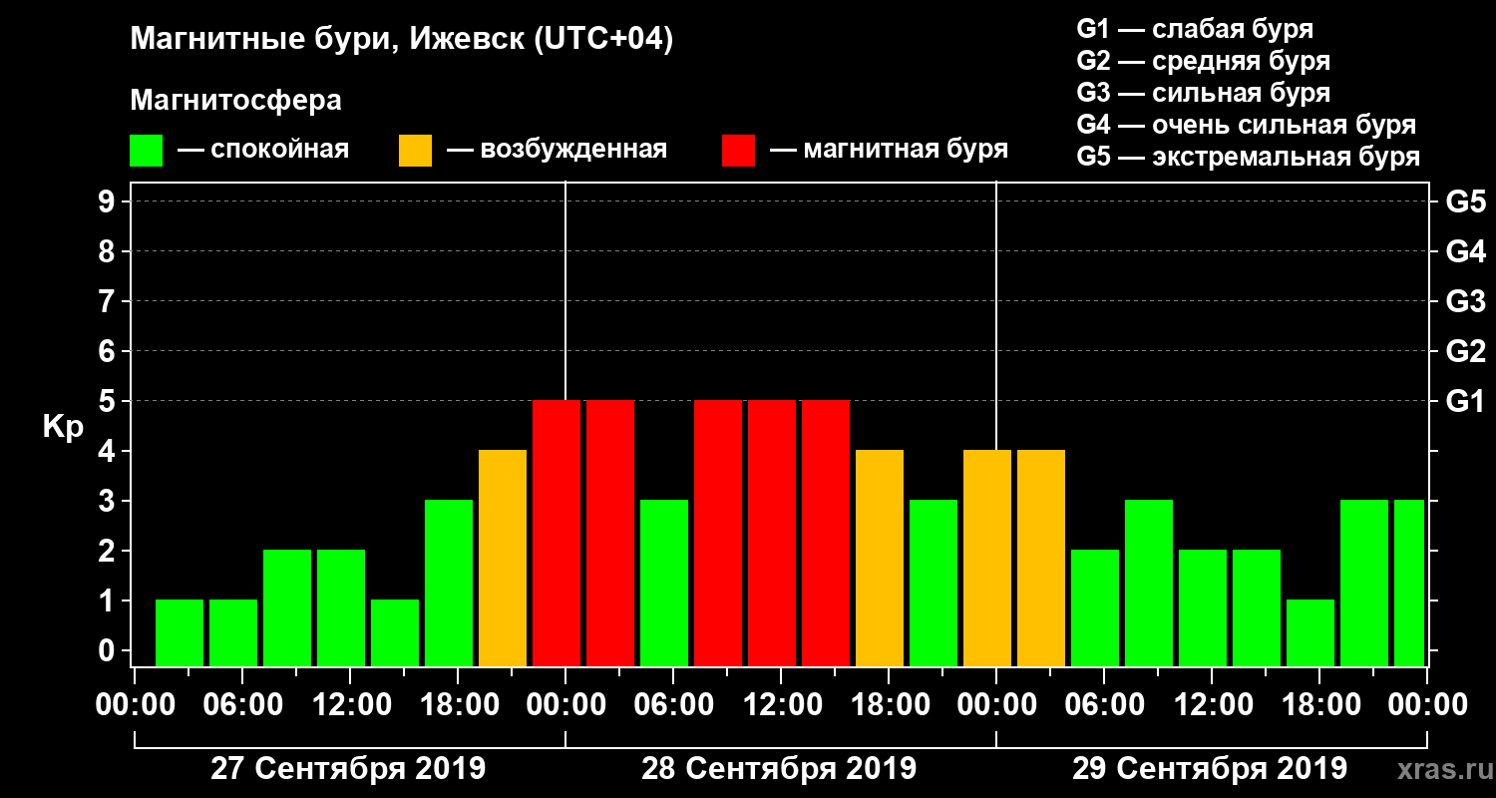
Task: Click the Kp axis value 7
Action: [109, 301]
